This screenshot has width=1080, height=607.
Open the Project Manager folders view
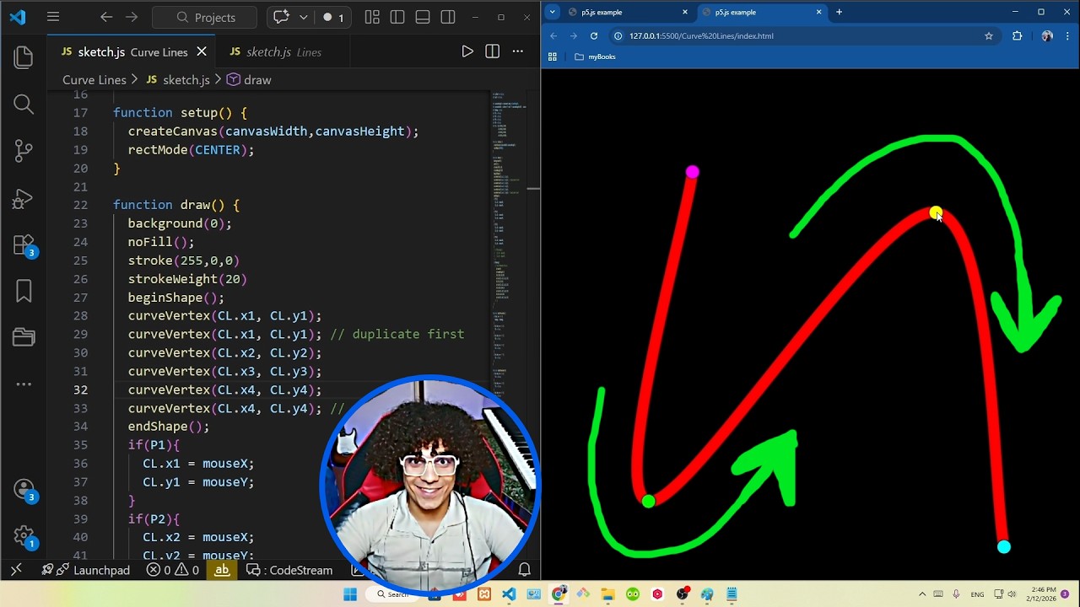pyautogui.click(x=24, y=338)
